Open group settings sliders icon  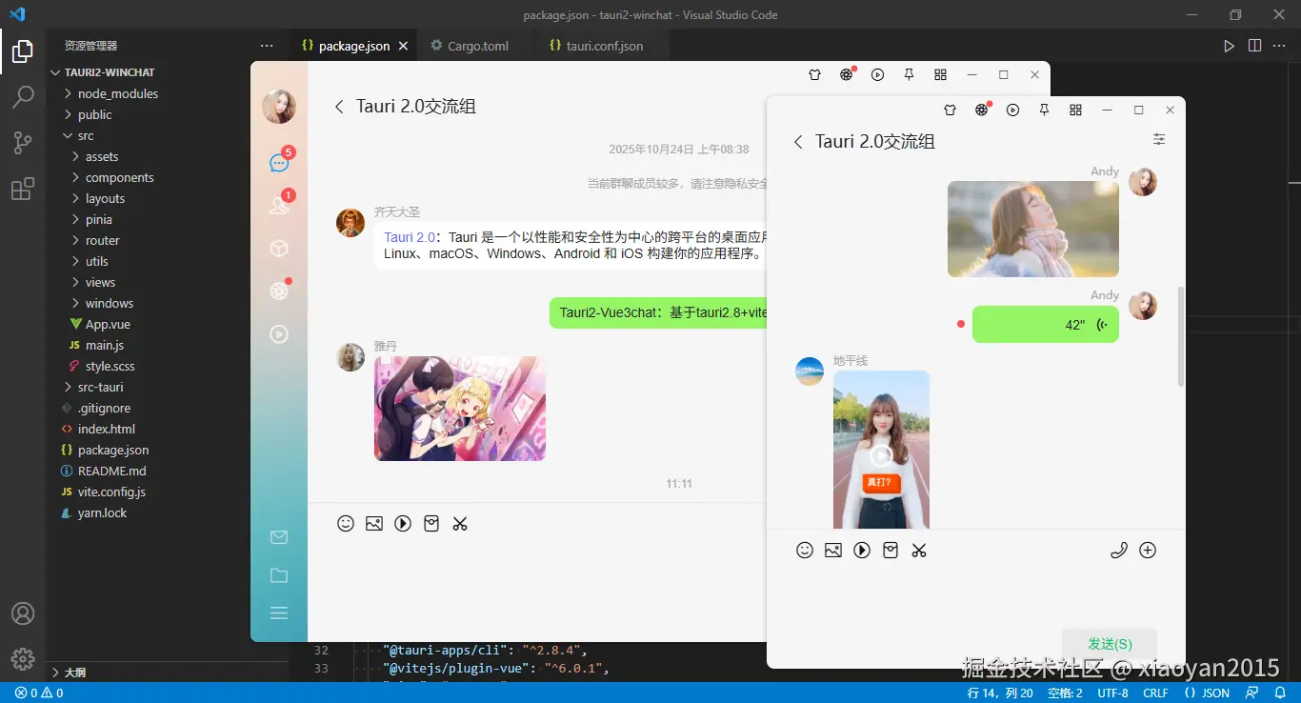click(1159, 139)
